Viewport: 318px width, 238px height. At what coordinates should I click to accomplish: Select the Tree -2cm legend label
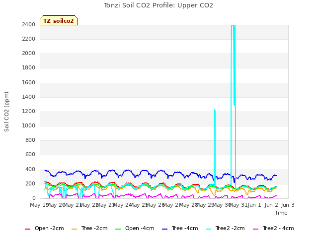(x=94, y=228)
